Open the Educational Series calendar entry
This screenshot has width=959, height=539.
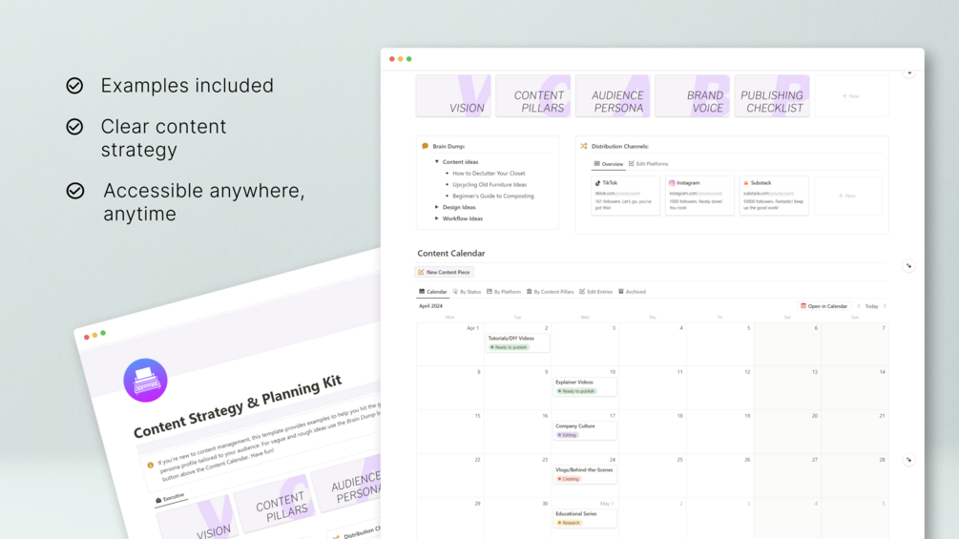(585, 518)
